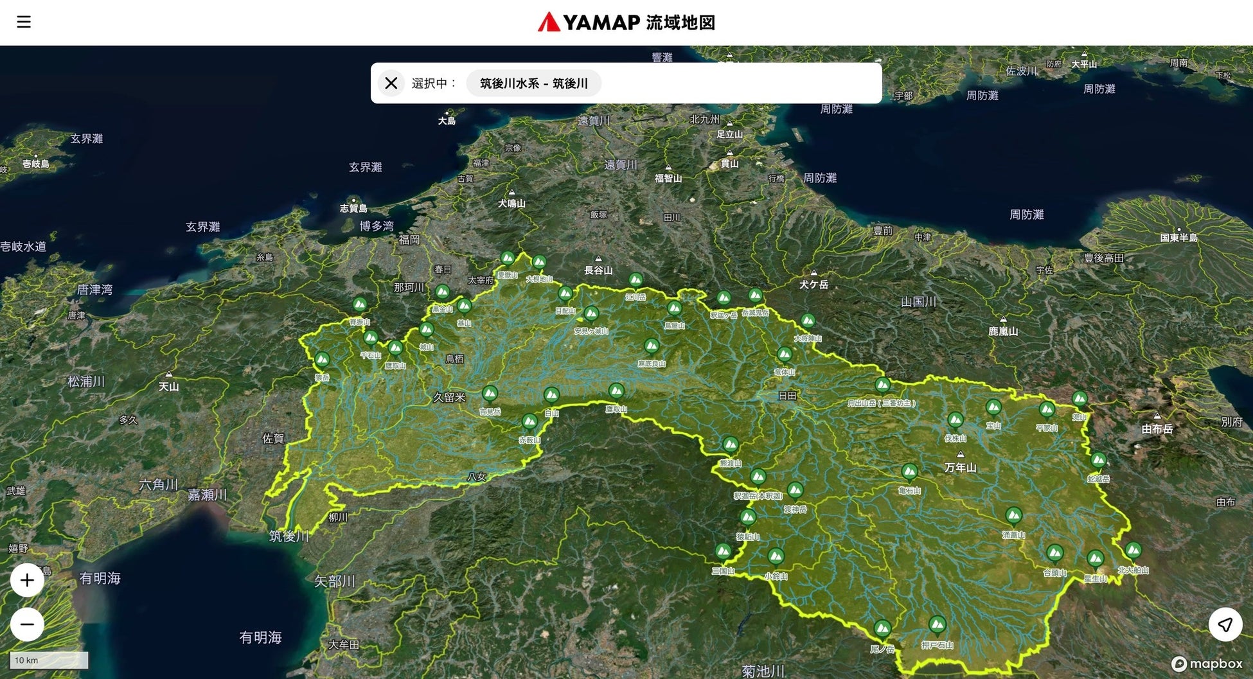The height and width of the screenshot is (679, 1253).
Task: Select the 吉見岳 mountain marker
Action: [x=490, y=394]
